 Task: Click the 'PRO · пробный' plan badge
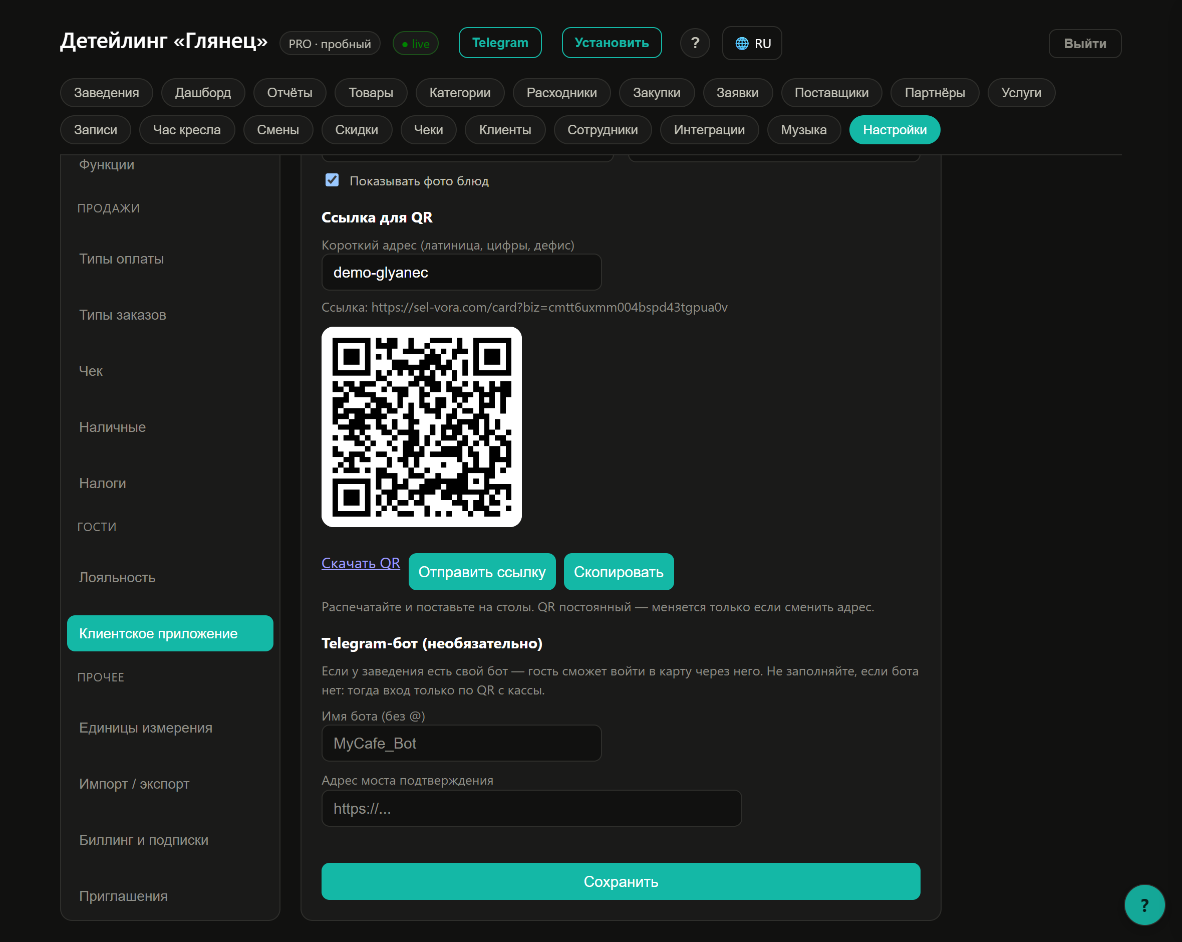330,44
